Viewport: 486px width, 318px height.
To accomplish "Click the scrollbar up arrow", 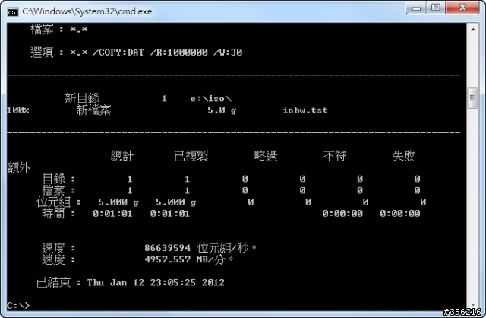I will click(x=473, y=30).
